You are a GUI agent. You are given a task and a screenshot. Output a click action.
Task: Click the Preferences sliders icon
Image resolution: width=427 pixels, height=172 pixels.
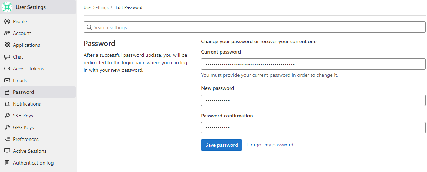point(7,139)
